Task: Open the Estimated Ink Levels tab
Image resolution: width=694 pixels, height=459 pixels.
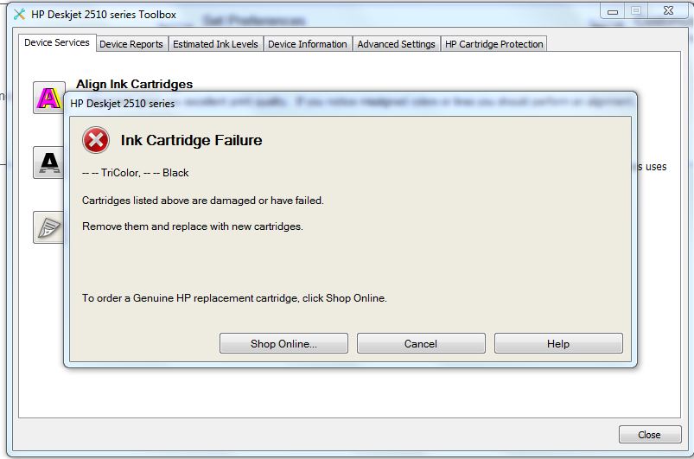Action: click(215, 44)
